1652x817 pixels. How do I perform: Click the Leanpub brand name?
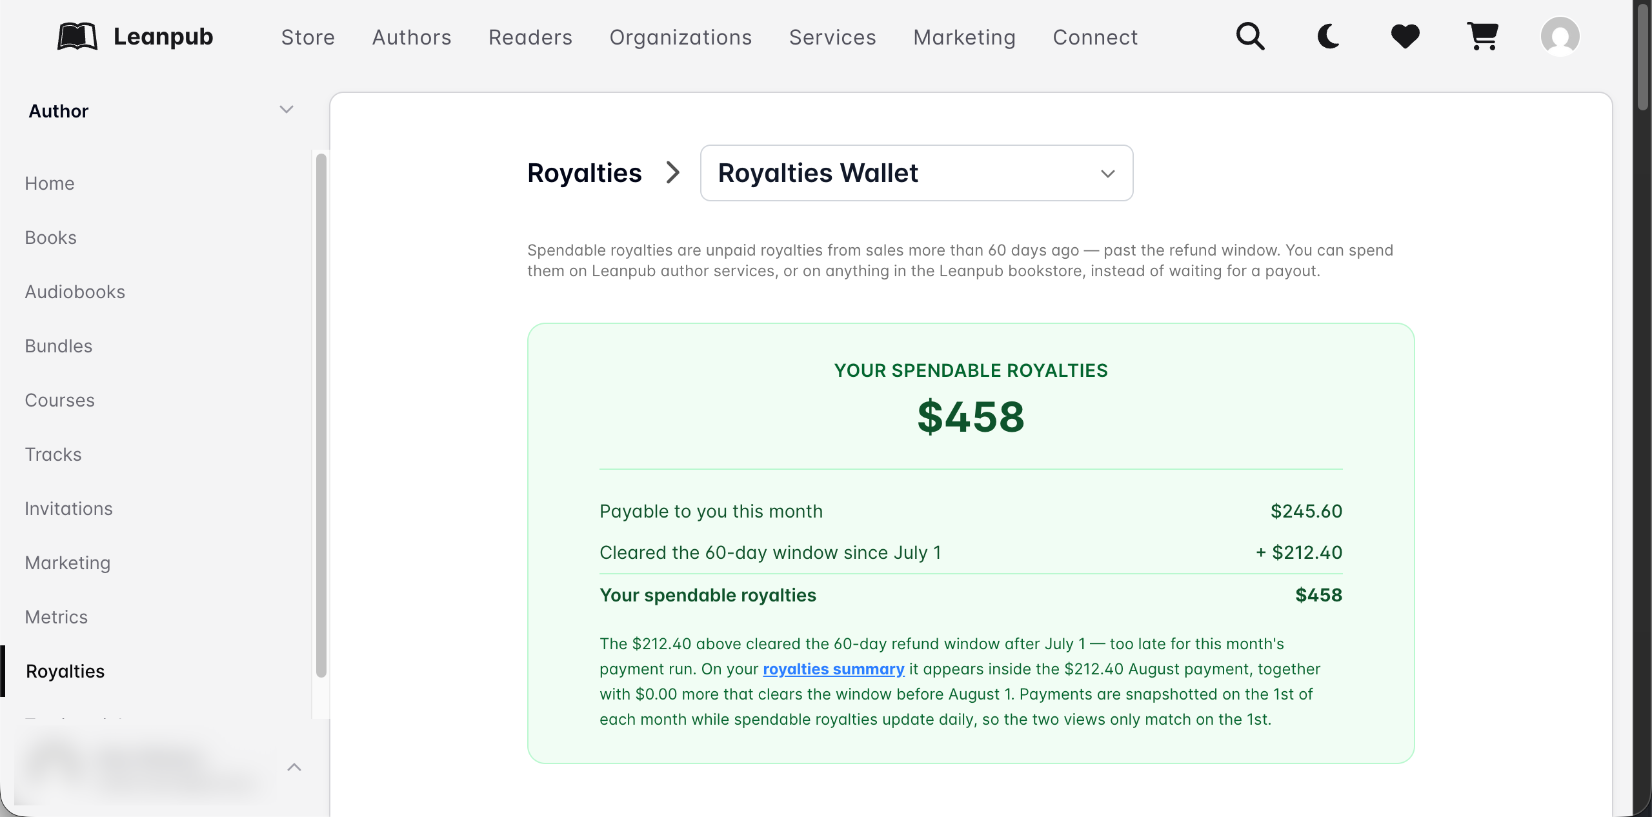[163, 37]
